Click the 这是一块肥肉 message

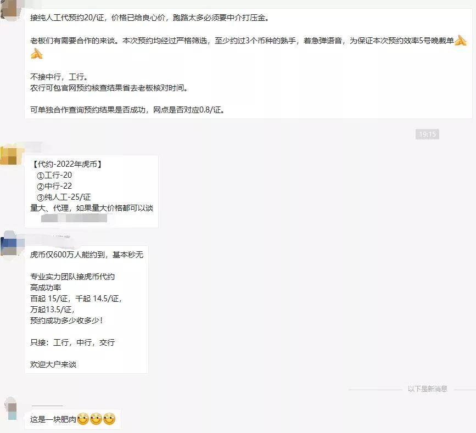tap(73, 419)
